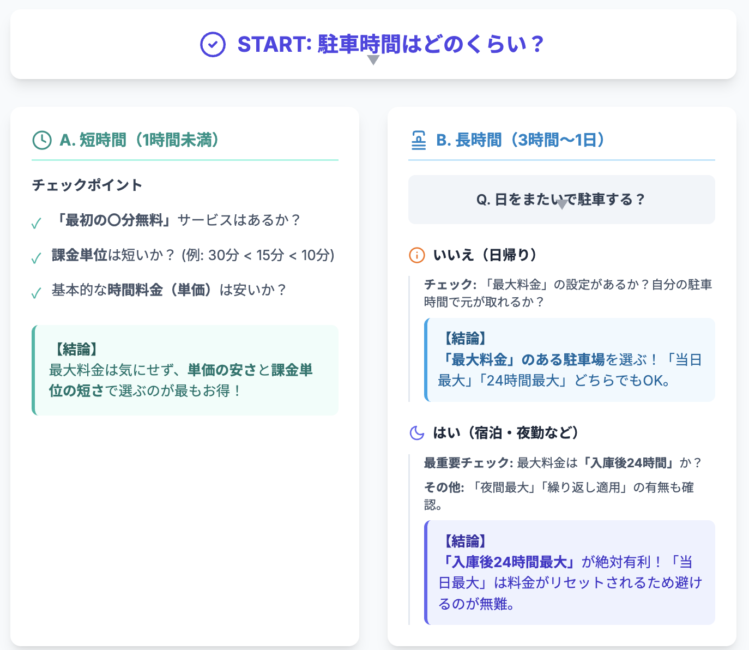Click the down arrow in the 日をまたいで question box
The width and height of the screenshot is (749, 650).
tap(561, 205)
